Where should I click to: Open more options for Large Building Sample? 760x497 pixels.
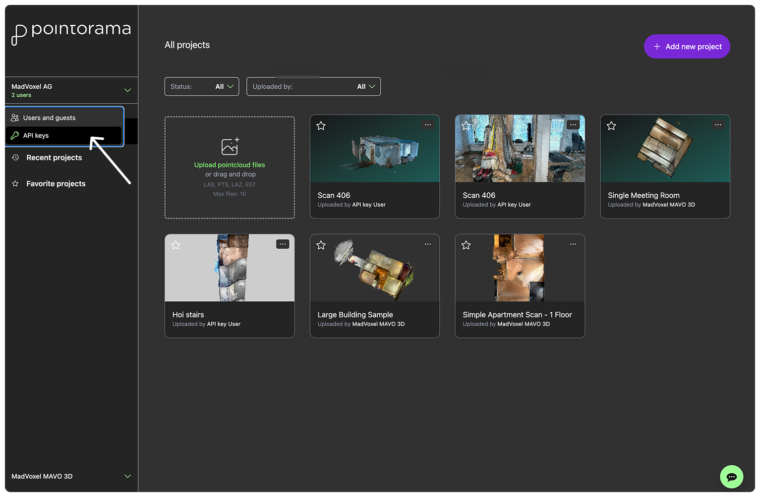pyautogui.click(x=427, y=244)
